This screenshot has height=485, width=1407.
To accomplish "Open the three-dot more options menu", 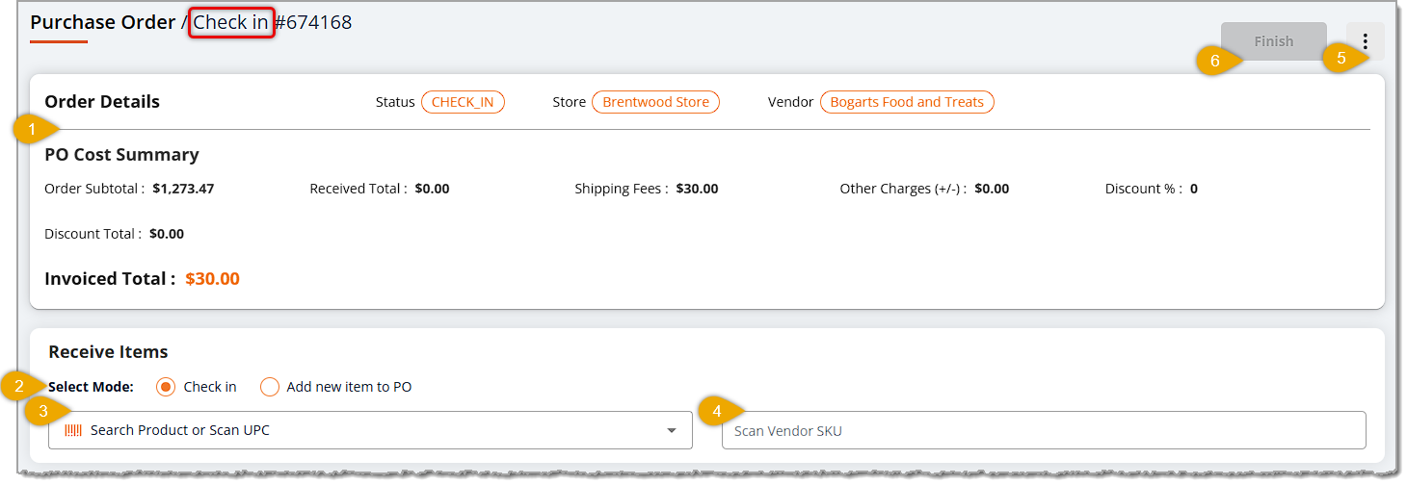I will pos(1365,41).
